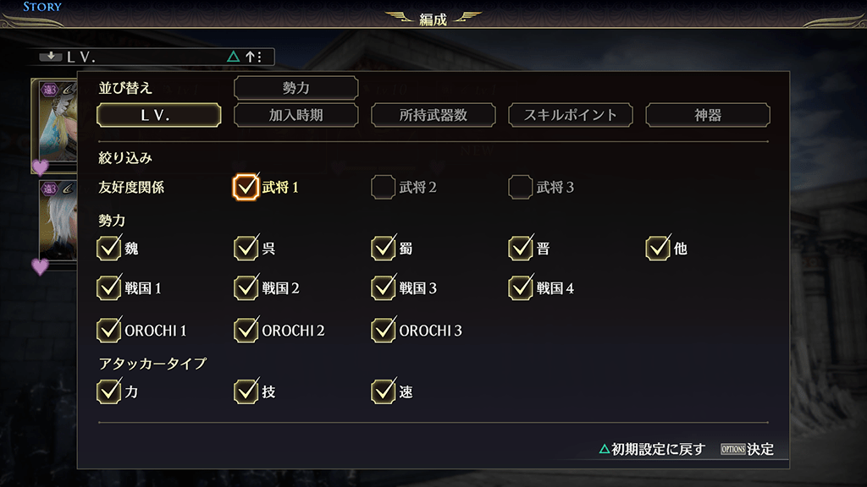Pick the 神器 sort button

click(x=707, y=115)
